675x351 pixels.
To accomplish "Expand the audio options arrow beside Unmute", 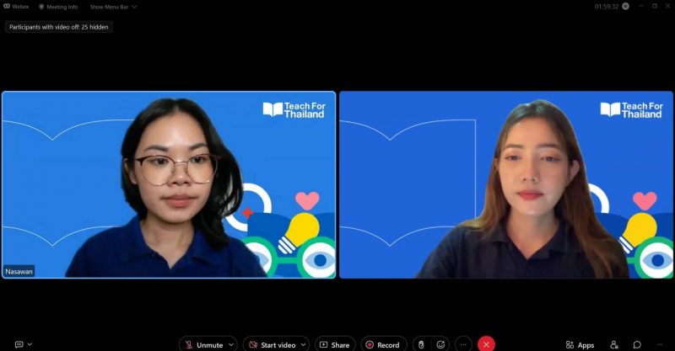I will pos(231,344).
